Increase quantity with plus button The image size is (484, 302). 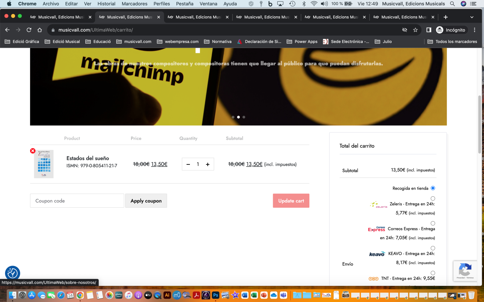click(x=208, y=164)
